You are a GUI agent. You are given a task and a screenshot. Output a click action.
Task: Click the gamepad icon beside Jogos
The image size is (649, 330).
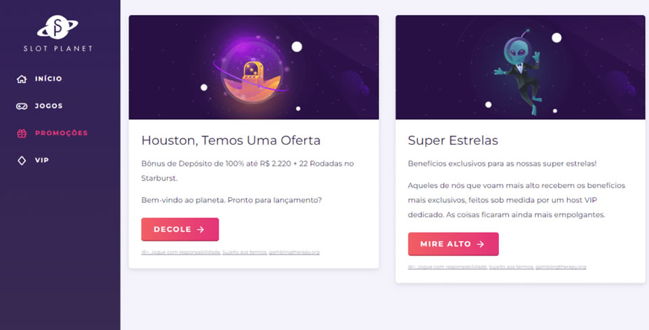pyautogui.click(x=22, y=106)
